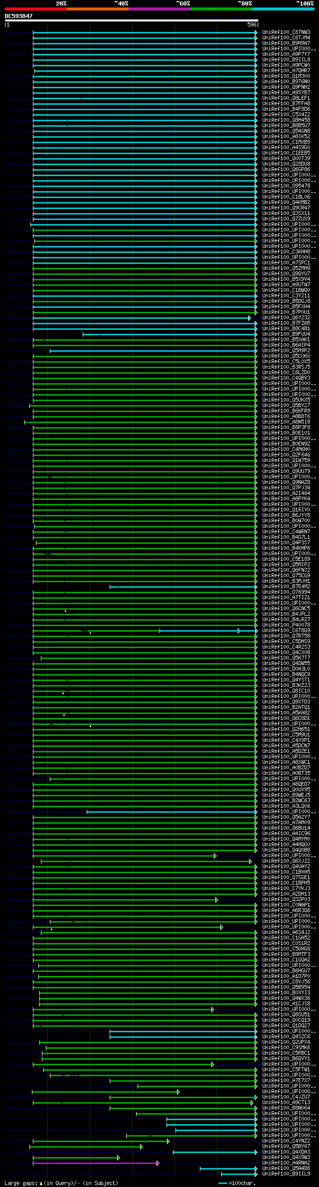The image size is (319, 1187).
Task: Click hit label UniRef100_Q5K7T7
Action: [286, 658]
